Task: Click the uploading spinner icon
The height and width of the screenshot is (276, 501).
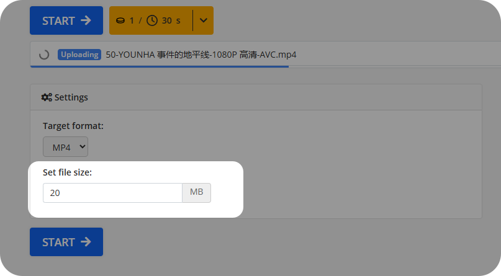Action: click(44, 55)
